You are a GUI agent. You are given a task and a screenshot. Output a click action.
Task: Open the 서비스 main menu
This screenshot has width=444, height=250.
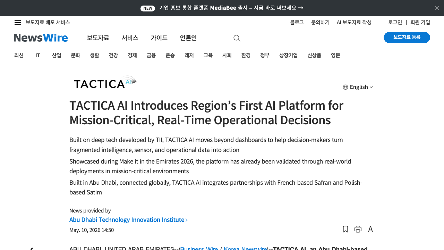pyautogui.click(x=130, y=38)
